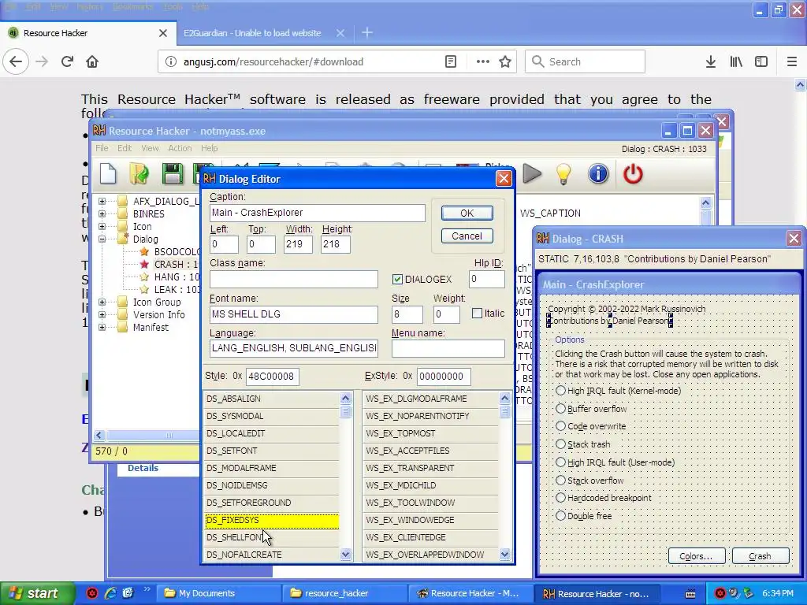Select High IRQL fault (Kernel-mode) radio
Image resolution: width=807 pixels, height=605 pixels.
pos(560,391)
